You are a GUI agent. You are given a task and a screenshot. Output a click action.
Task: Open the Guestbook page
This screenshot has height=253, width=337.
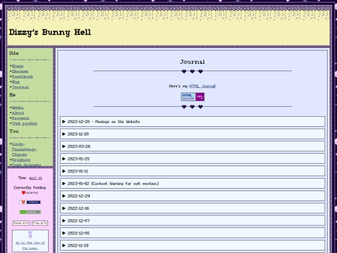coord(22,77)
